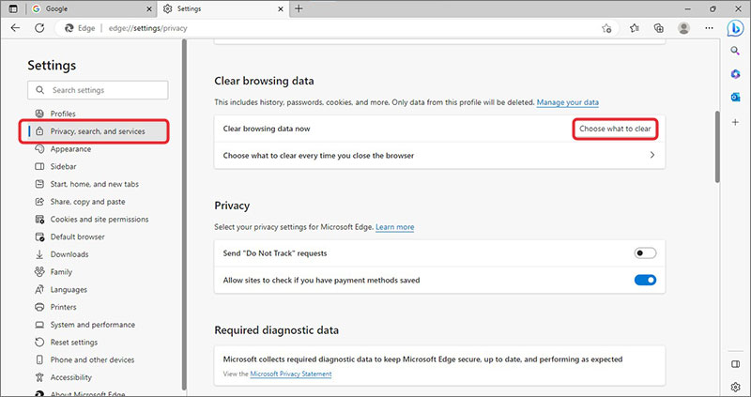Open Appearance settings
The image size is (751, 397).
click(70, 149)
